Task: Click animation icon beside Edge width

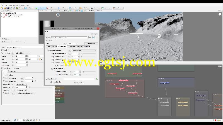Action: (13, 87)
